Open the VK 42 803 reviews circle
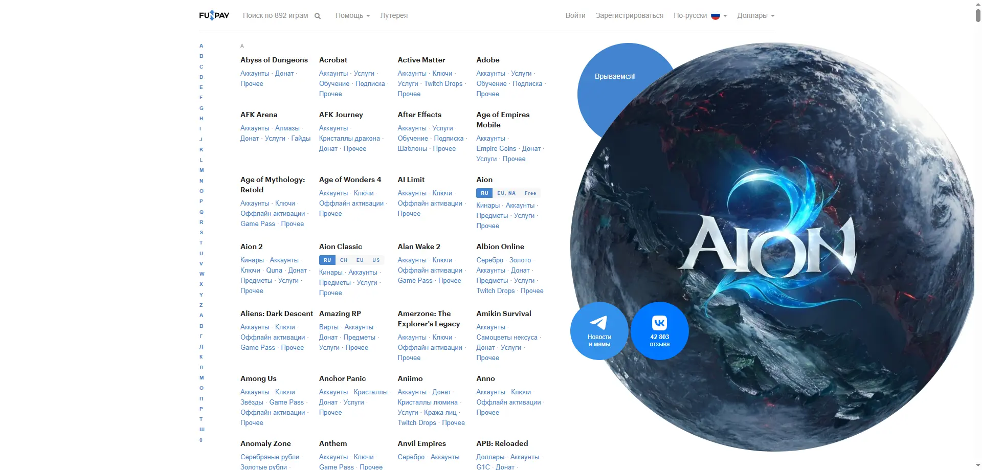The width and height of the screenshot is (982, 470). click(659, 331)
